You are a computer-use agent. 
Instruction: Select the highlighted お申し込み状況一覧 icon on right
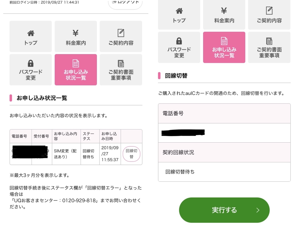224,47
